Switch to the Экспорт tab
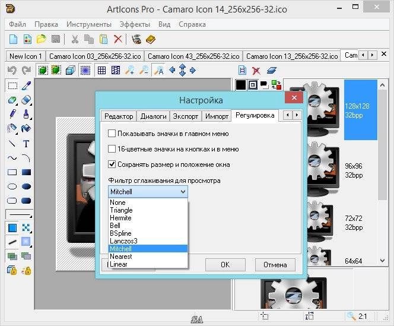 click(186, 116)
